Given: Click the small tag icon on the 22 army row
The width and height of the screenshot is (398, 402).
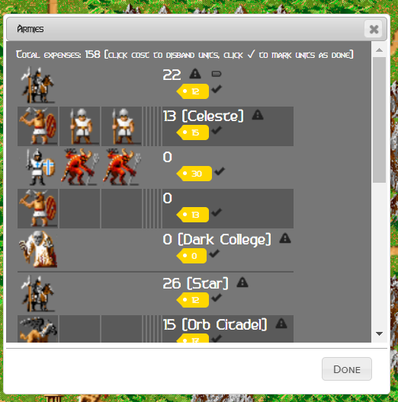Looking at the screenshot, I should (x=217, y=74).
